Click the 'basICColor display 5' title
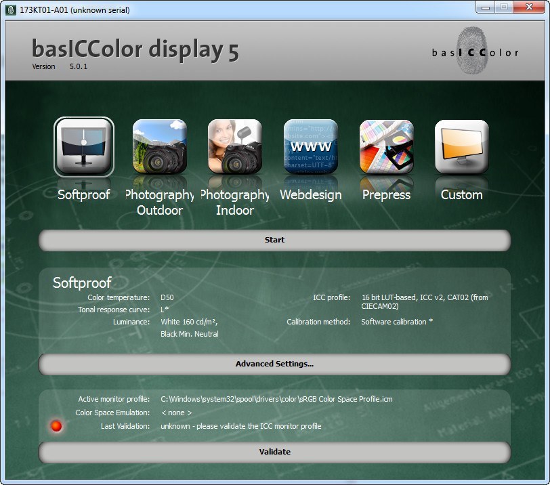Image resolution: width=550 pixels, height=485 pixels. (x=135, y=49)
